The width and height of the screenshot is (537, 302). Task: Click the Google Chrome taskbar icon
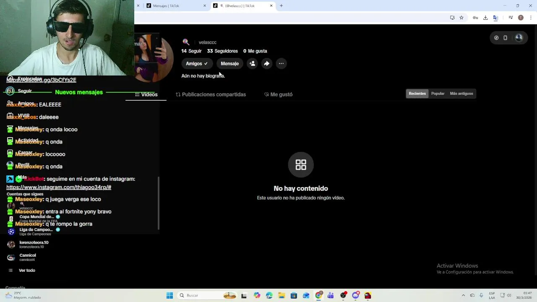click(x=318, y=295)
